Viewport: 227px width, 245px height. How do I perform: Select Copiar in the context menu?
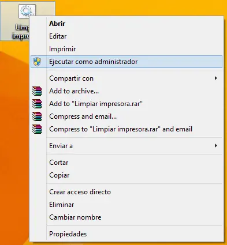[126, 175]
